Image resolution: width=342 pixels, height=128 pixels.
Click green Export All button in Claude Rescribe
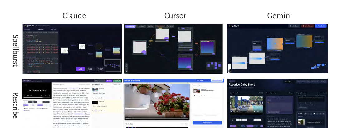(117, 81)
